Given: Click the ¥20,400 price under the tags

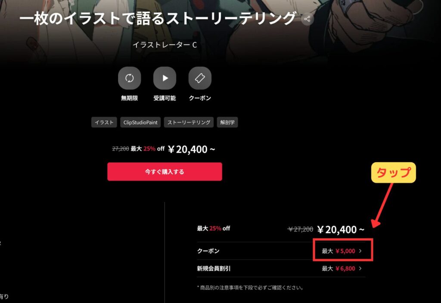Looking at the screenshot, I should click(192, 149).
